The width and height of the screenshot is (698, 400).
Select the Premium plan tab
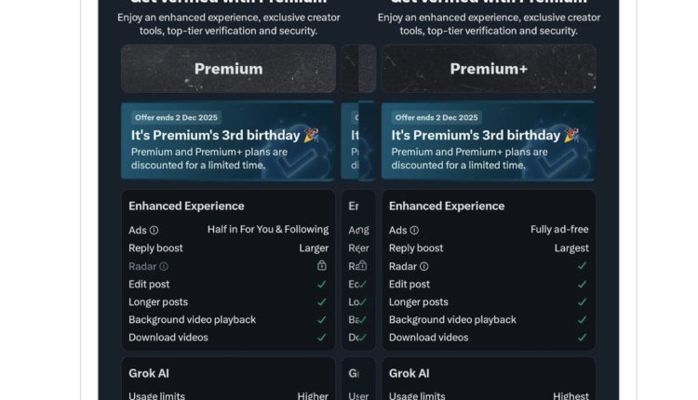point(228,69)
